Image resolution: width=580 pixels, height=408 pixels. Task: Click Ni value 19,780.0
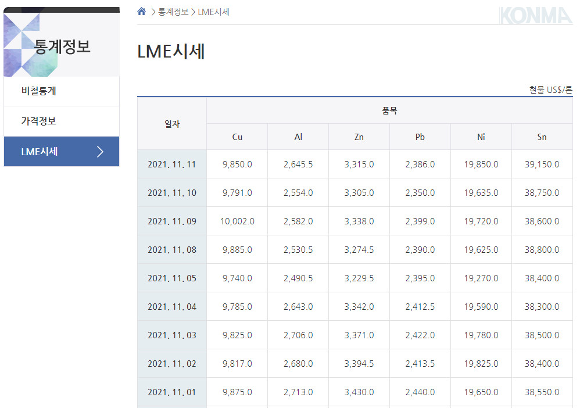coord(481,335)
